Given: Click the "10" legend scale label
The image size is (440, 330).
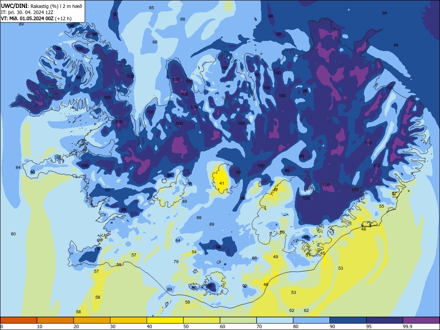Looking at the screenshot, I should coord(40,326).
